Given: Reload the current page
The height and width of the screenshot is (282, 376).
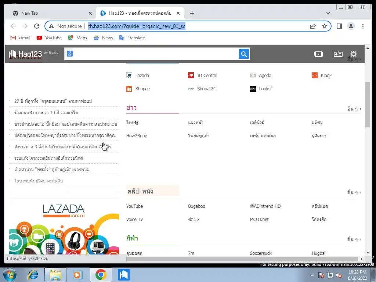Looking at the screenshot, I should point(37,26).
